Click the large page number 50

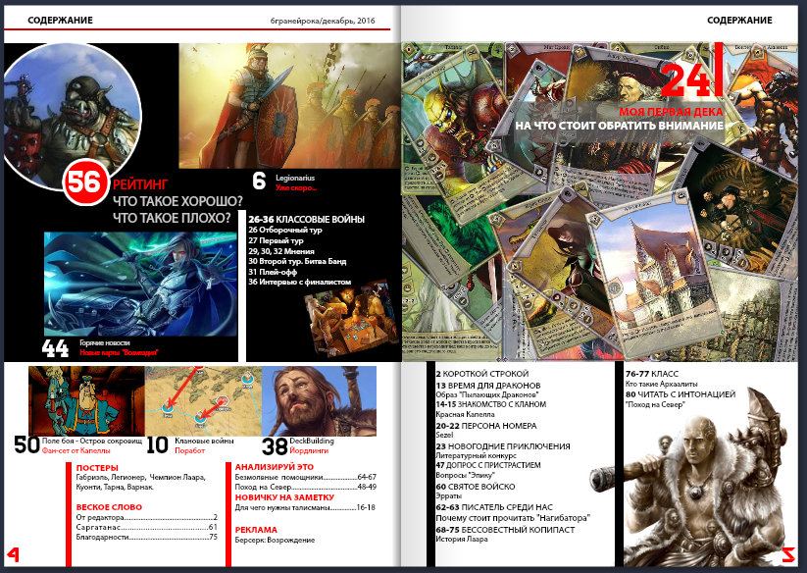(26, 444)
